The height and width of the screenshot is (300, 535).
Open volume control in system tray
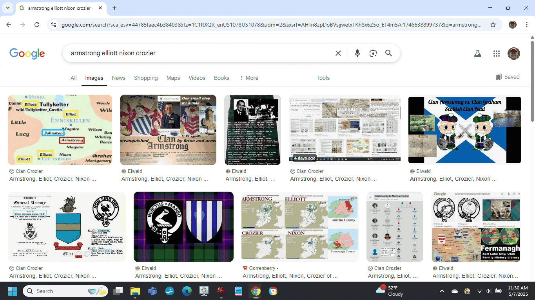488,291
